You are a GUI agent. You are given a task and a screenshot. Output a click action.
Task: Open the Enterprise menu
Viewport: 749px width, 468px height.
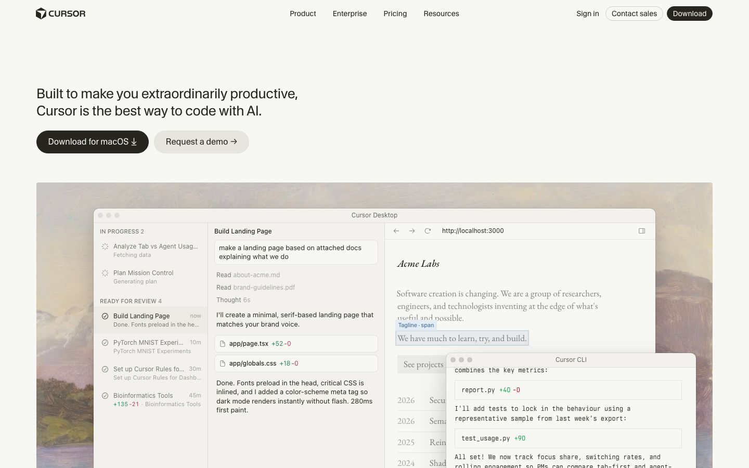(350, 14)
